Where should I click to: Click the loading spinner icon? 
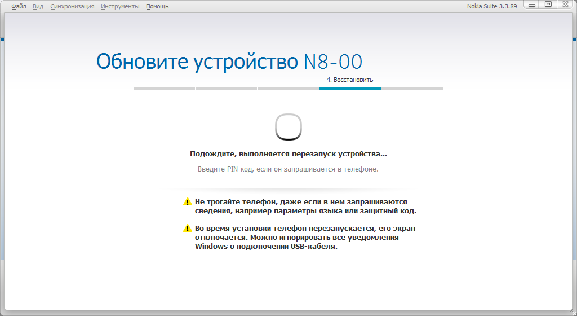288,127
